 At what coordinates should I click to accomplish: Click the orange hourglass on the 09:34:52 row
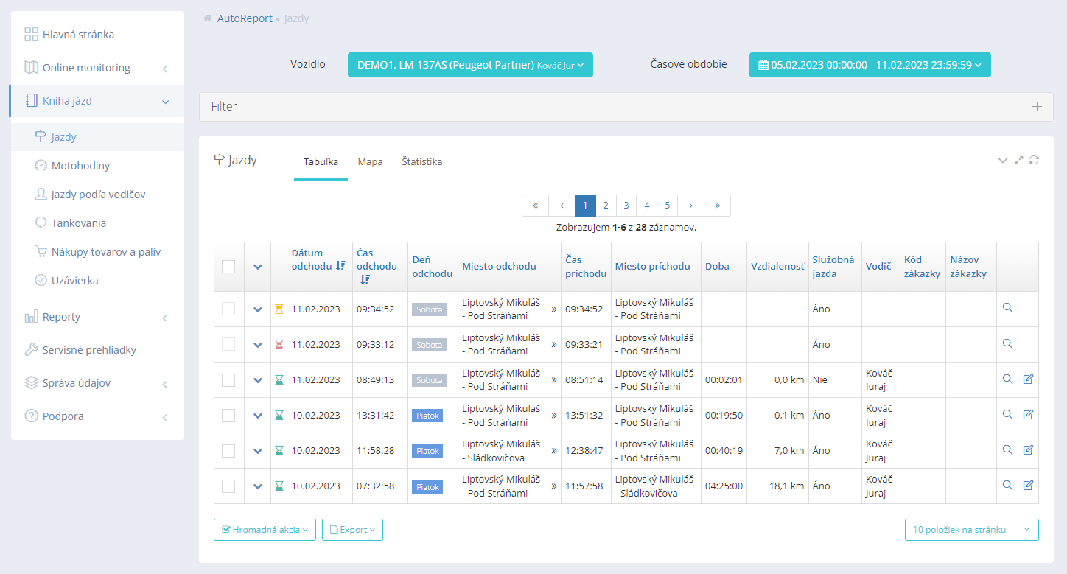(x=279, y=309)
